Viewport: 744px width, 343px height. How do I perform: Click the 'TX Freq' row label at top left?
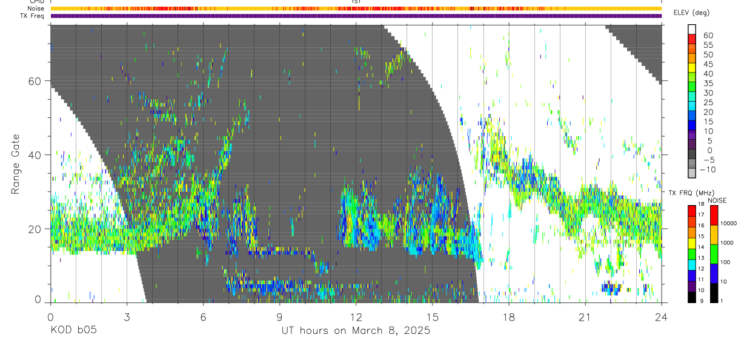[33, 16]
